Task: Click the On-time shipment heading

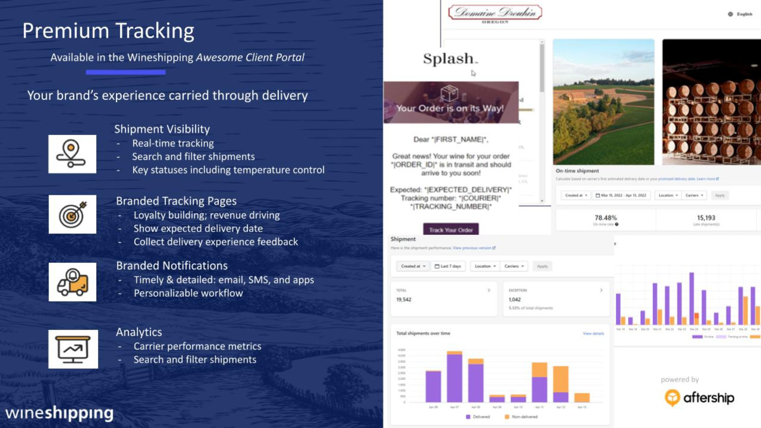Action: click(577, 171)
